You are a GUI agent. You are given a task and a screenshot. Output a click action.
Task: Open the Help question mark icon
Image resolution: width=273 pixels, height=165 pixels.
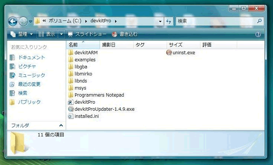coord(258,34)
